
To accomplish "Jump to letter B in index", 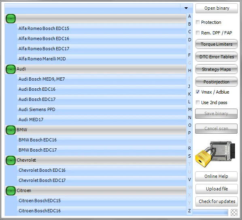I will pos(189,24).
